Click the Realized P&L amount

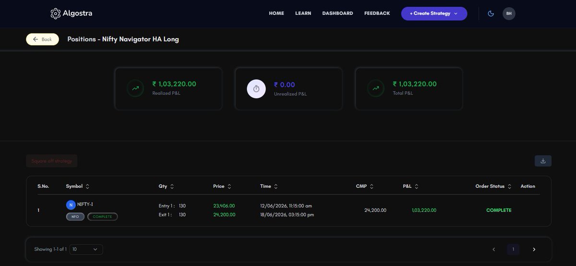coord(174,84)
